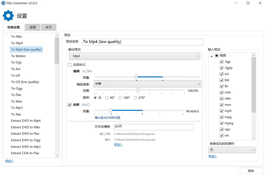Select the Extract CDA to Flac preset
The height and width of the screenshot is (176, 265).
(25, 153)
